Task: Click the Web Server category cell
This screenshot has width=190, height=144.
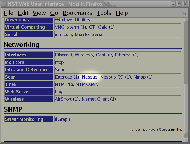Action: [x=29, y=92]
